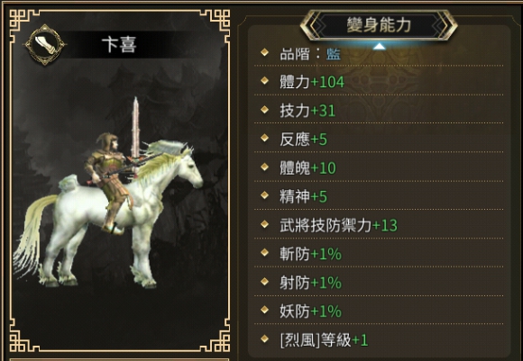Viewport: 523px width, 361px height.
Task: Click the blue 藍 grade text
Action: click(334, 54)
